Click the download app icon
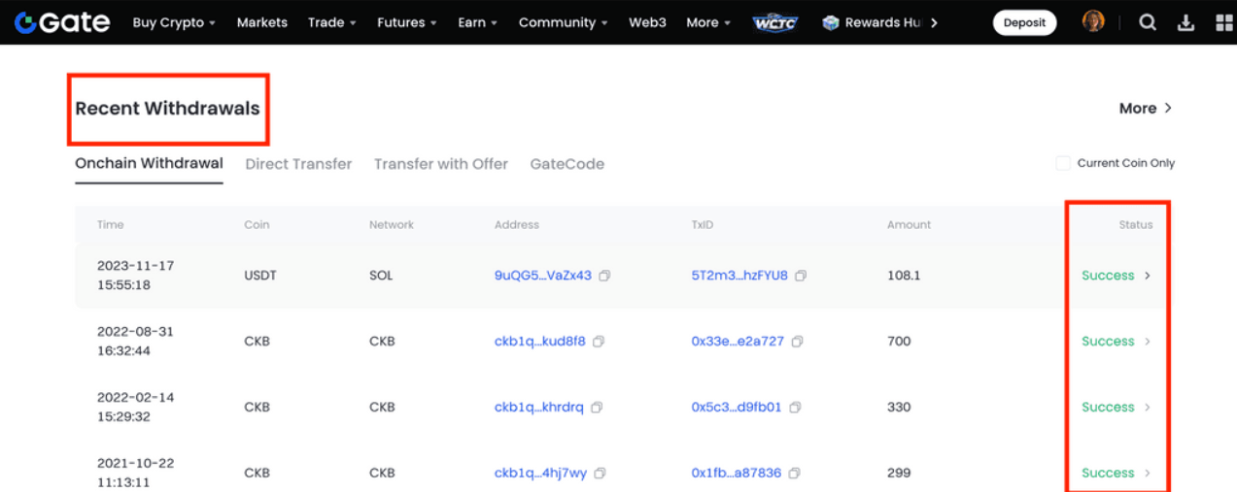Image resolution: width=1237 pixels, height=492 pixels. coord(1185,22)
